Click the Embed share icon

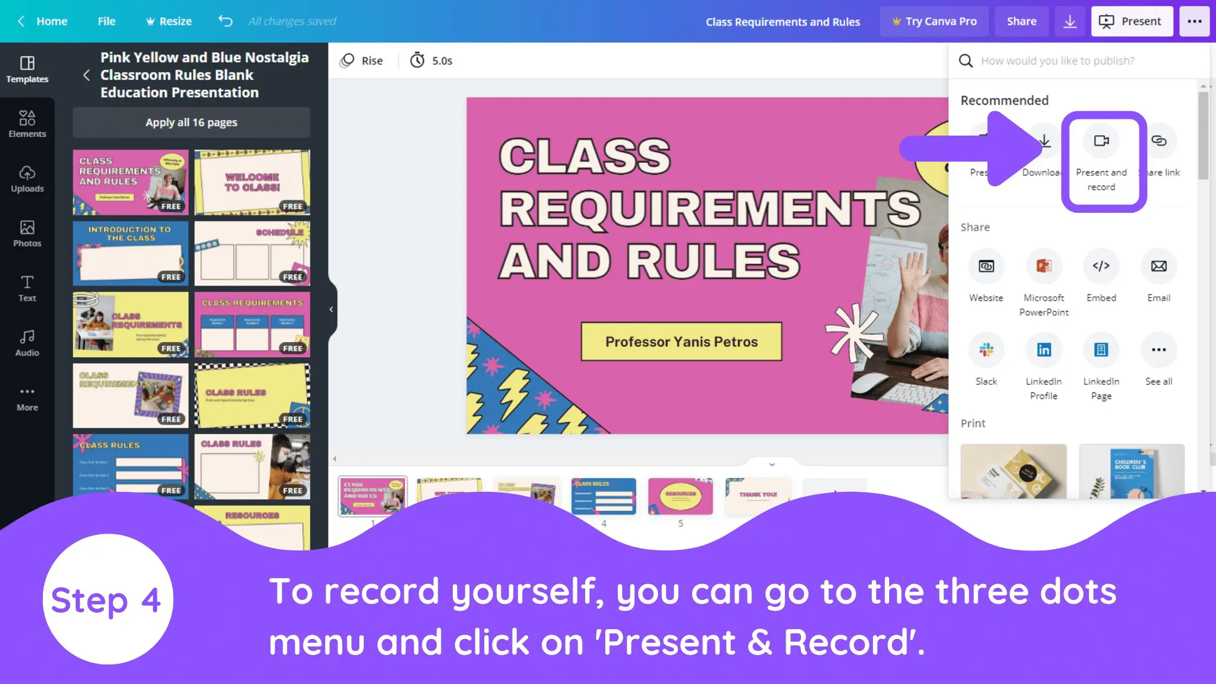pos(1101,265)
